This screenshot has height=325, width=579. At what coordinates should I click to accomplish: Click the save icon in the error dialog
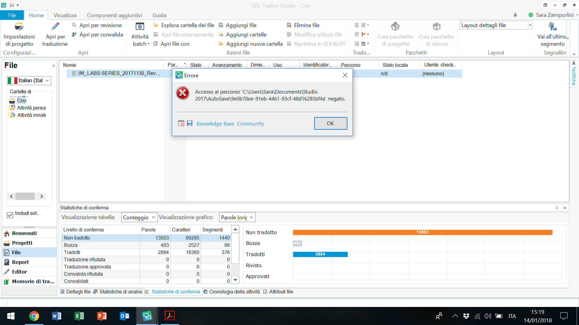pos(190,123)
